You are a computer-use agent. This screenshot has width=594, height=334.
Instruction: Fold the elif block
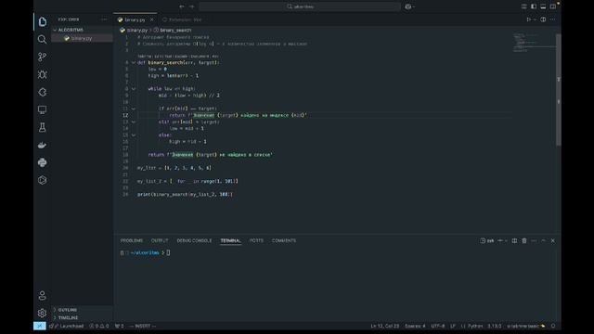134,122
